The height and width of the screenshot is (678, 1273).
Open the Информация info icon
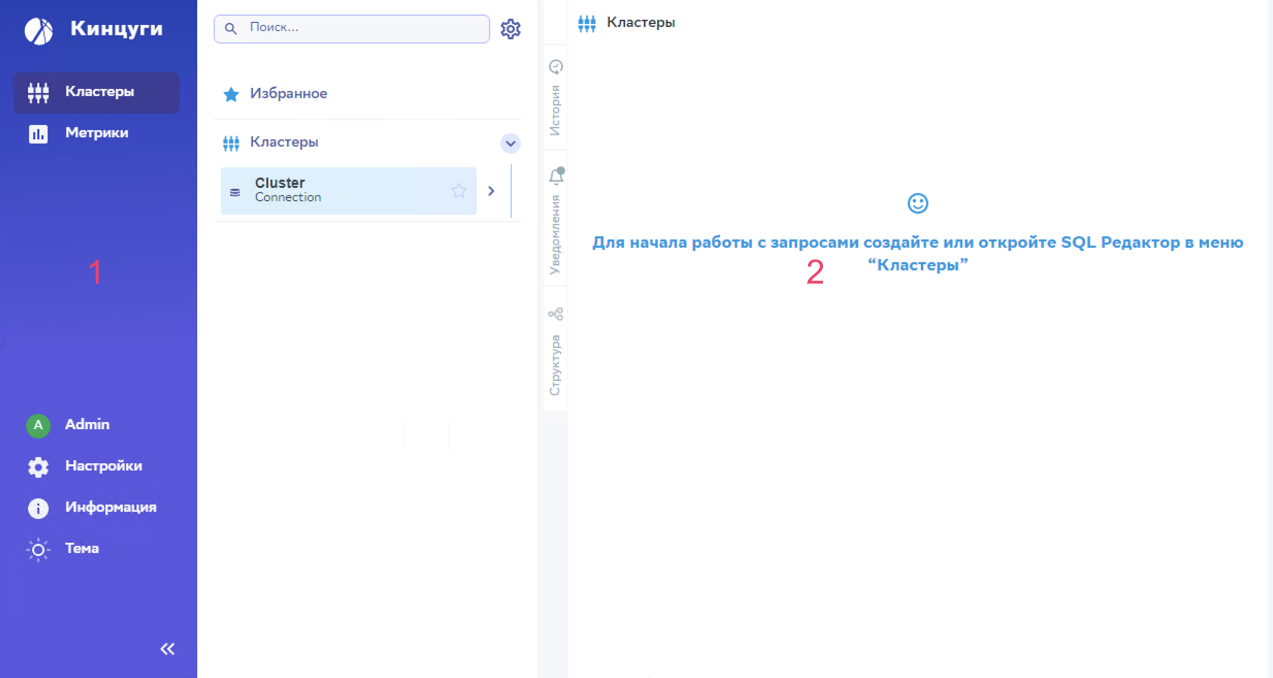pos(38,508)
